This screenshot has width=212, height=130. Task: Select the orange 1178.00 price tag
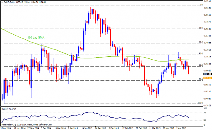click(x=208, y=78)
